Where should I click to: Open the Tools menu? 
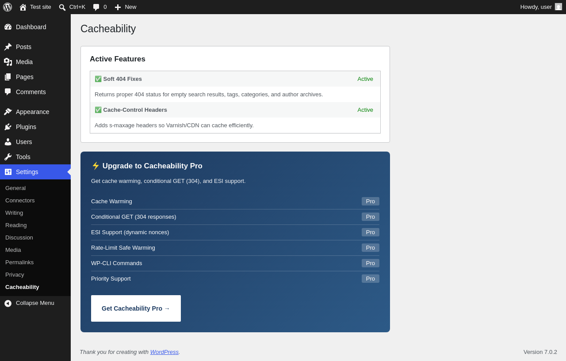(x=35, y=157)
